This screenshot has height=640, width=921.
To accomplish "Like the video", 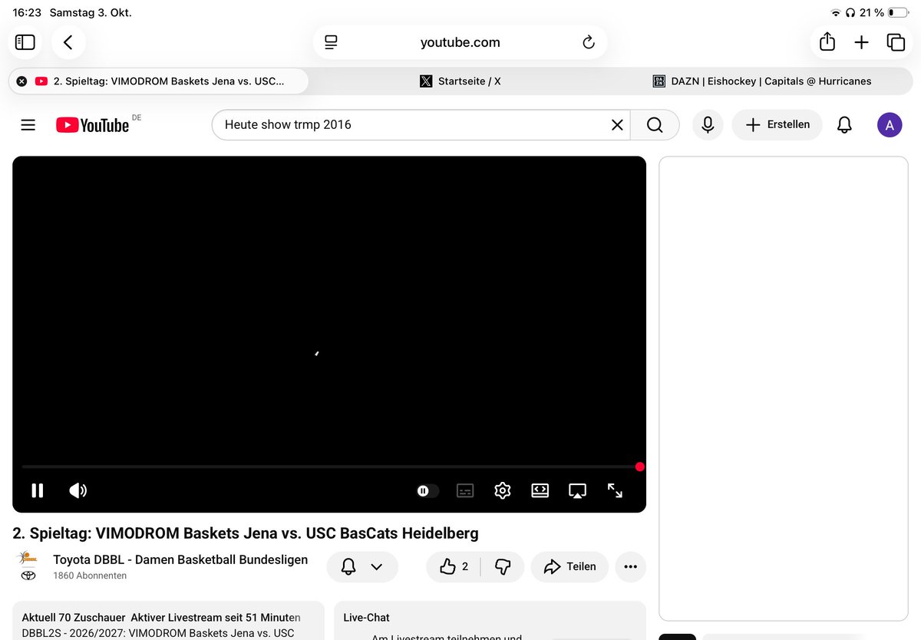I will click(454, 567).
